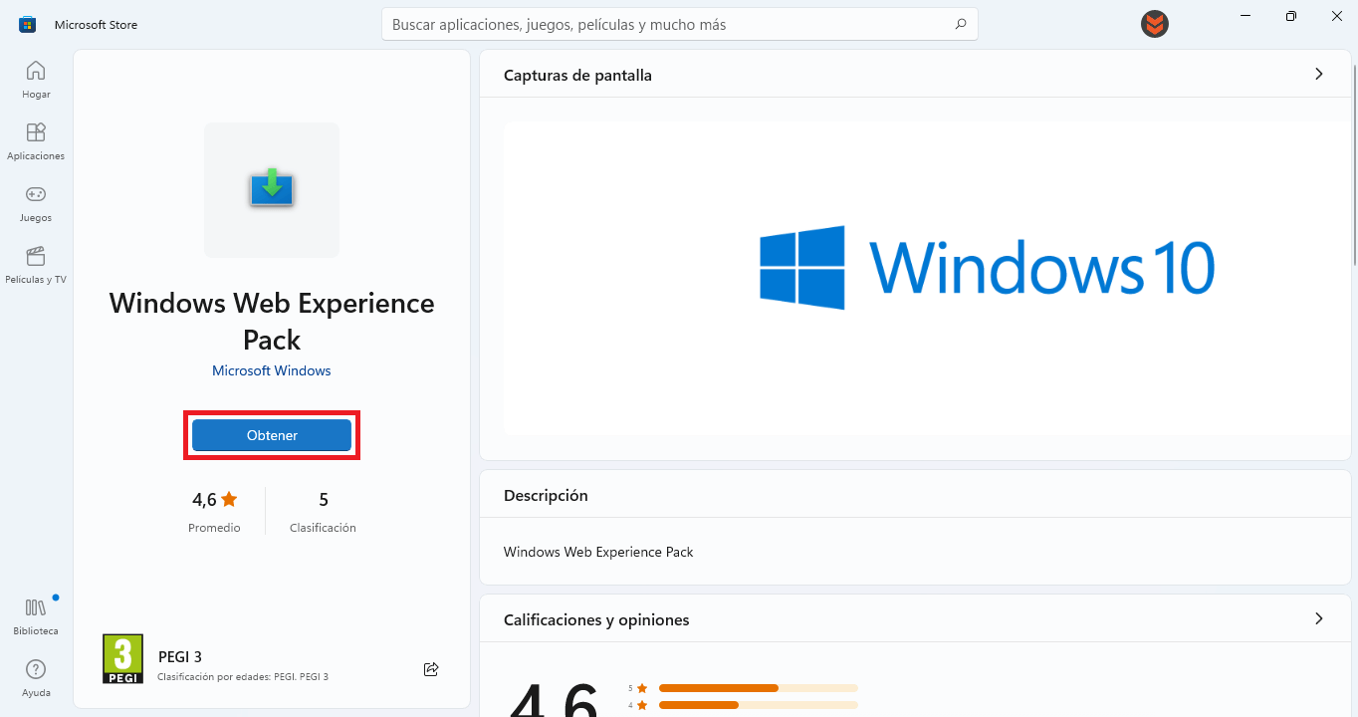The height and width of the screenshot is (717, 1358).
Task: Click the 5-star row star icon
Action: click(x=642, y=688)
